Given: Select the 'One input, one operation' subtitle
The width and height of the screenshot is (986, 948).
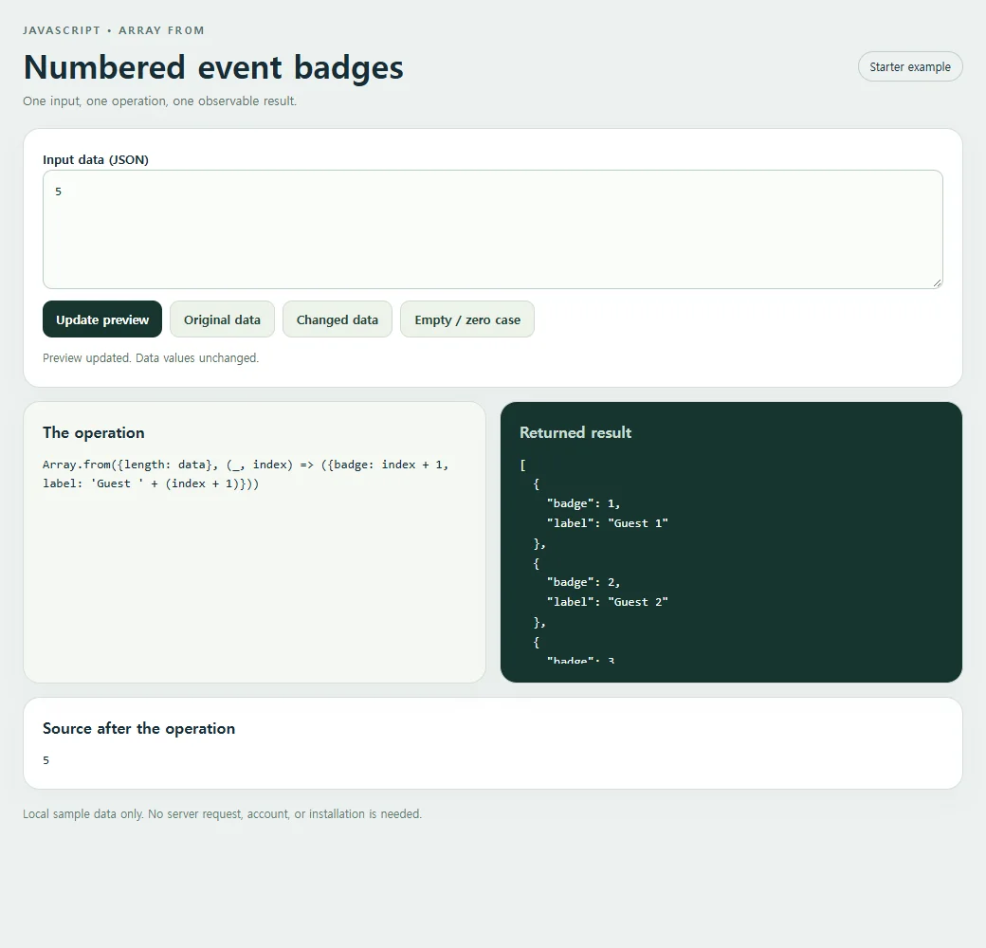Looking at the screenshot, I should click(x=159, y=101).
